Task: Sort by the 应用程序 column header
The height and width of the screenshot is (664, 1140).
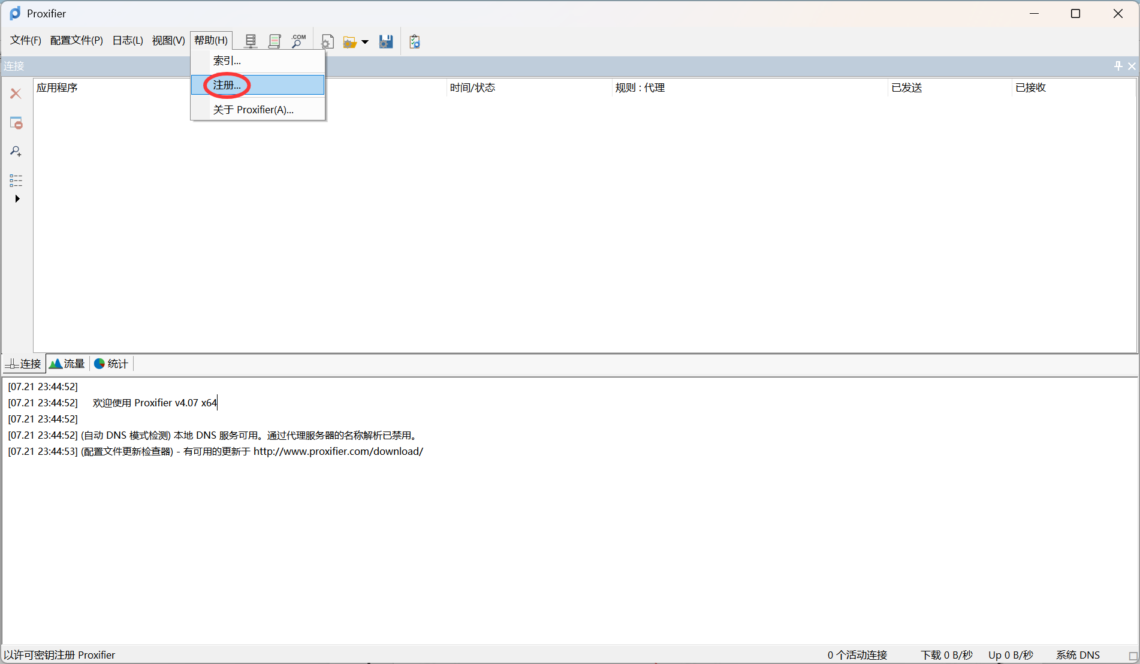Action: click(x=240, y=87)
